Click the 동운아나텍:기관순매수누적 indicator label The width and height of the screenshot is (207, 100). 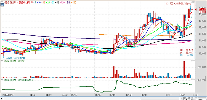coord(18,80)
